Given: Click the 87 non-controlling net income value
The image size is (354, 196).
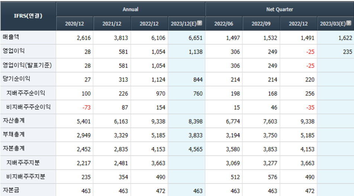Looking at the screenshot, I should click(125, 107).
